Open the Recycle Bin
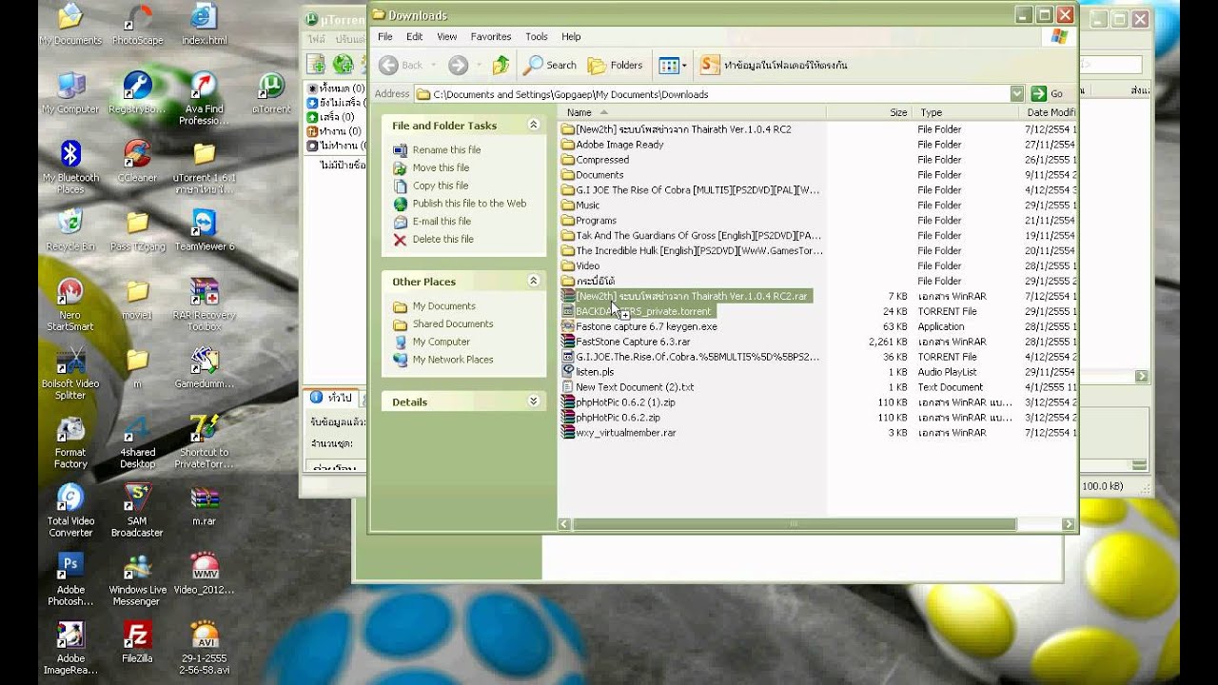This screenshot has height=685, width=1218. point(70,230)
